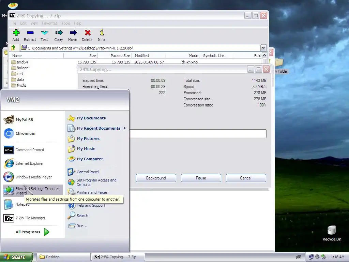Cancel the copying operation
Image resolution: width=349 pixels, height=262 pixels.
click(246, 178)
